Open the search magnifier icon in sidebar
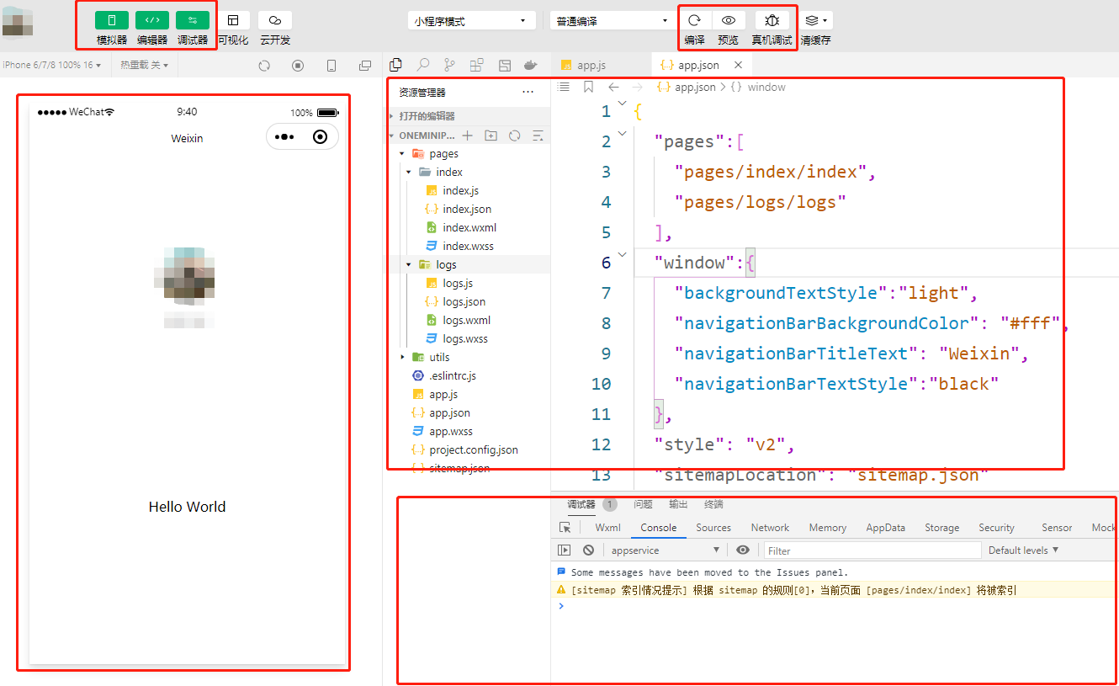The width and height of the screenshot is (1119, 686). (x=423, y=65)
